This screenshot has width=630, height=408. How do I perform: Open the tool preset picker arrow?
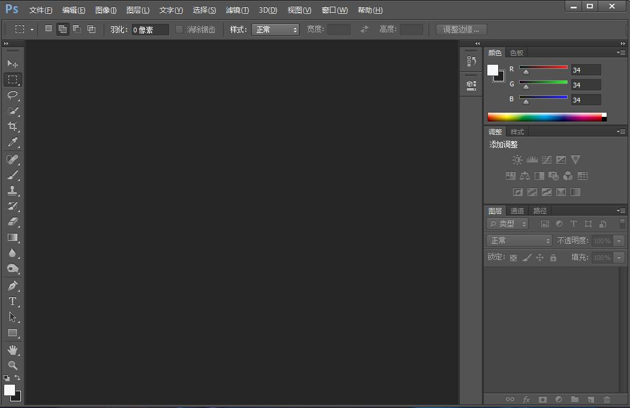32,30
